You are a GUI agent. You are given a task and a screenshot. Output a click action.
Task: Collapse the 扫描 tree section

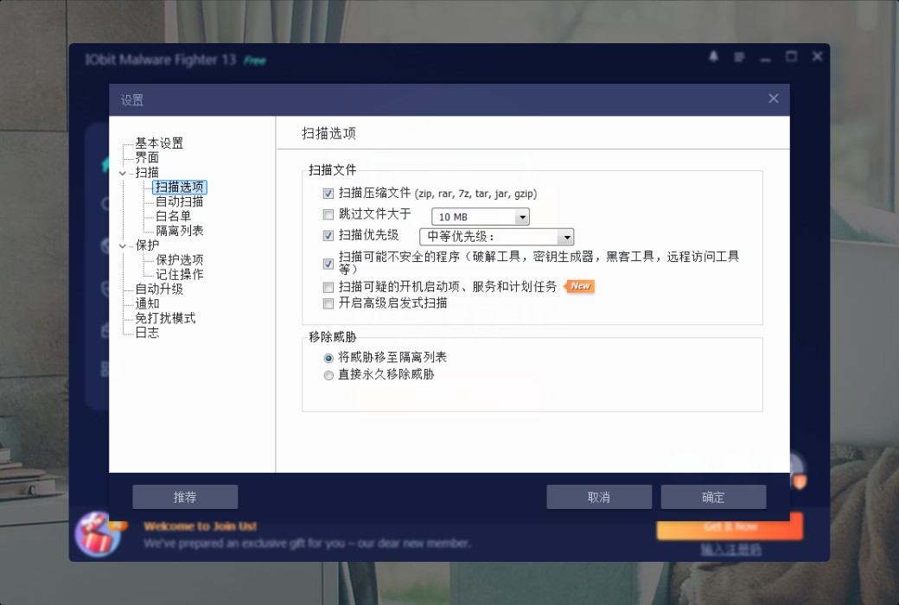[x=124, y=172]
